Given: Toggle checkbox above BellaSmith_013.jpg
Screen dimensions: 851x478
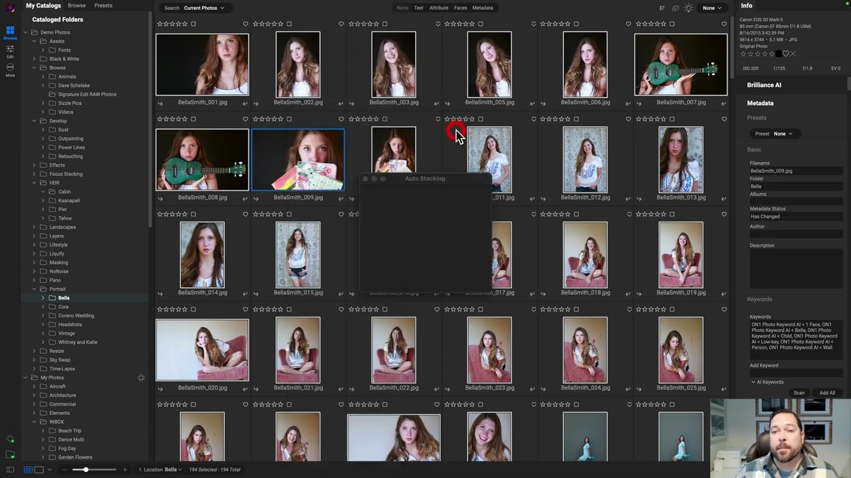Looking at the screenshot, I should tap(672, 119).
